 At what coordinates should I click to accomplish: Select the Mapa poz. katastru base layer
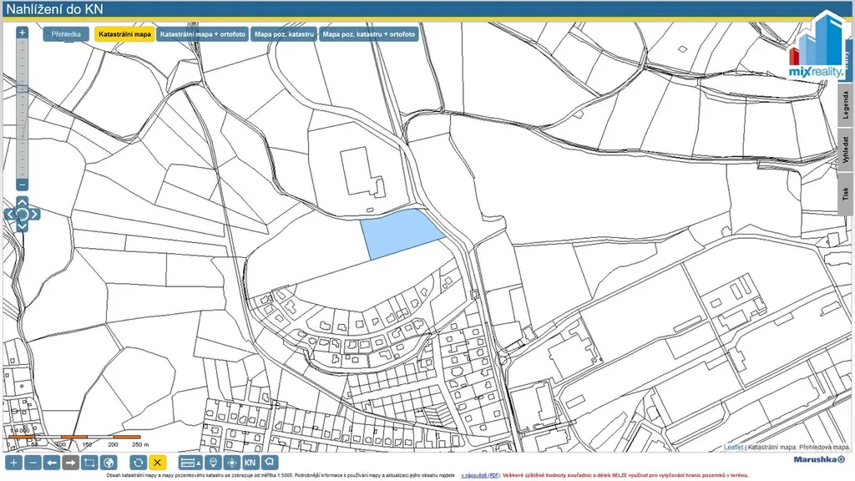click(284, 35)
